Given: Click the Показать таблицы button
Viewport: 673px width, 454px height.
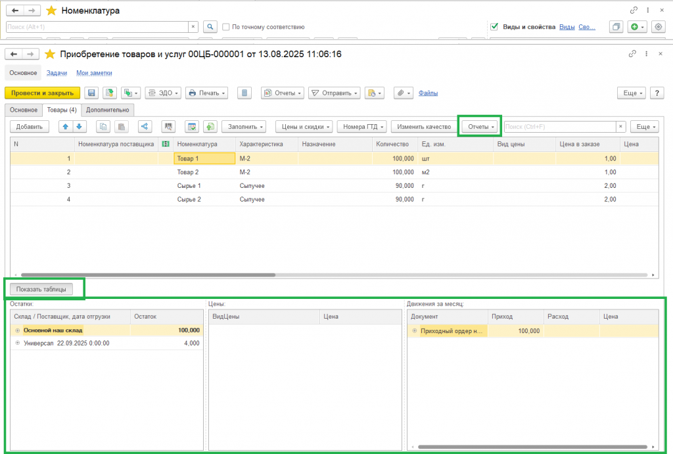Looking at the screenshot, I should [45, 288].
